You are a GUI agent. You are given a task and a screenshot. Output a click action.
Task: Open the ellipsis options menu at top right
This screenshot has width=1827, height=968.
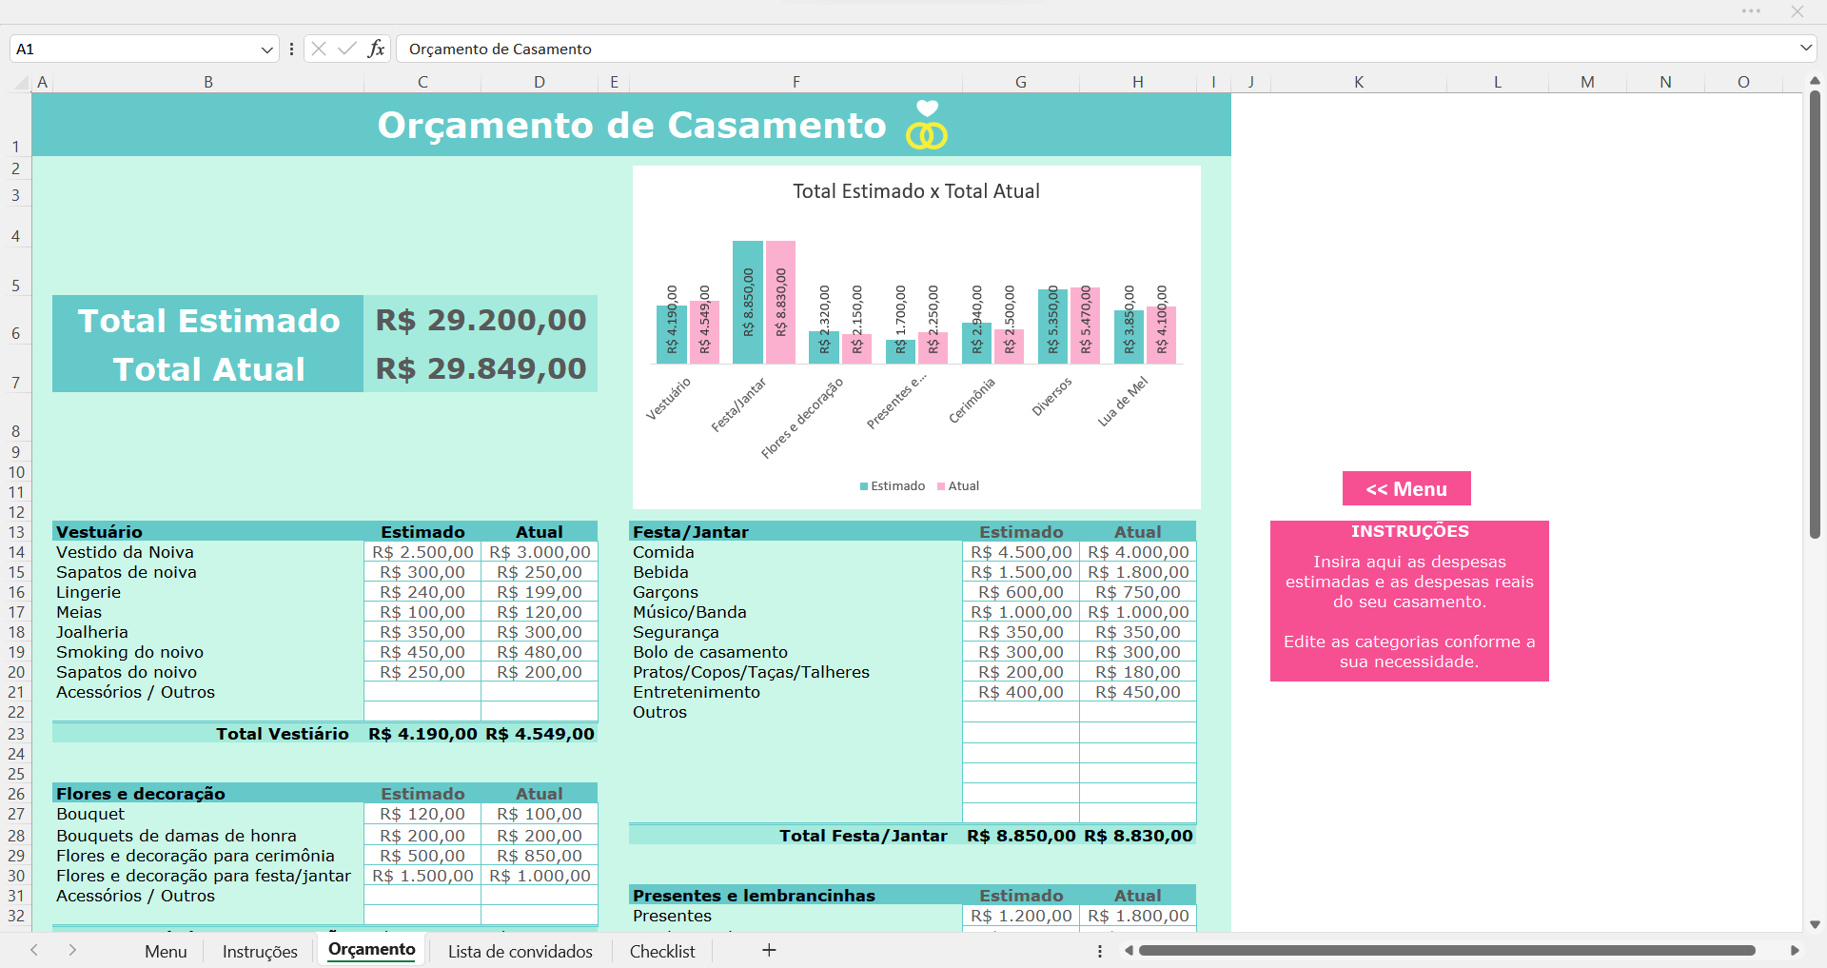pyautogui.click(x=1751, y=11)
